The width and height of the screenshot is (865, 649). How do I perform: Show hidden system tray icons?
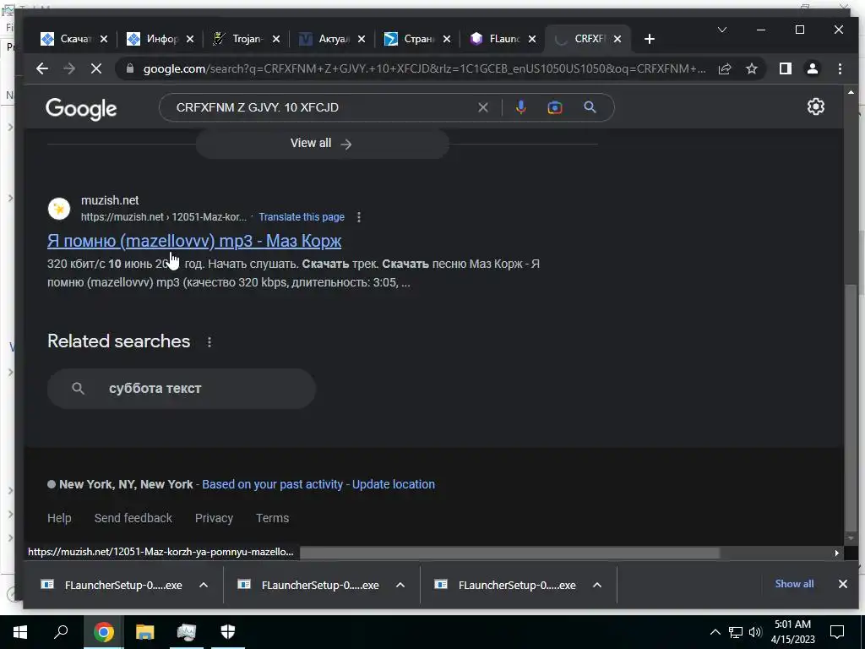715,632
